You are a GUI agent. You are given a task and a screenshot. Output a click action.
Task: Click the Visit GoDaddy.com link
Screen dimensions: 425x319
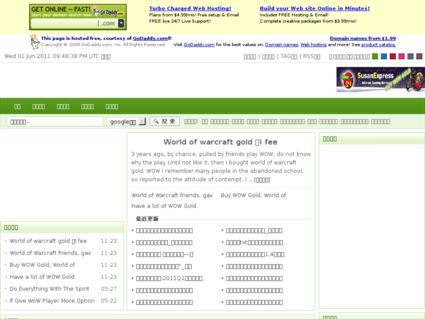[199, 44]
